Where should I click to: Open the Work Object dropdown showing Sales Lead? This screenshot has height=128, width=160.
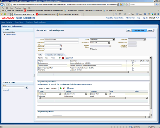109,43
